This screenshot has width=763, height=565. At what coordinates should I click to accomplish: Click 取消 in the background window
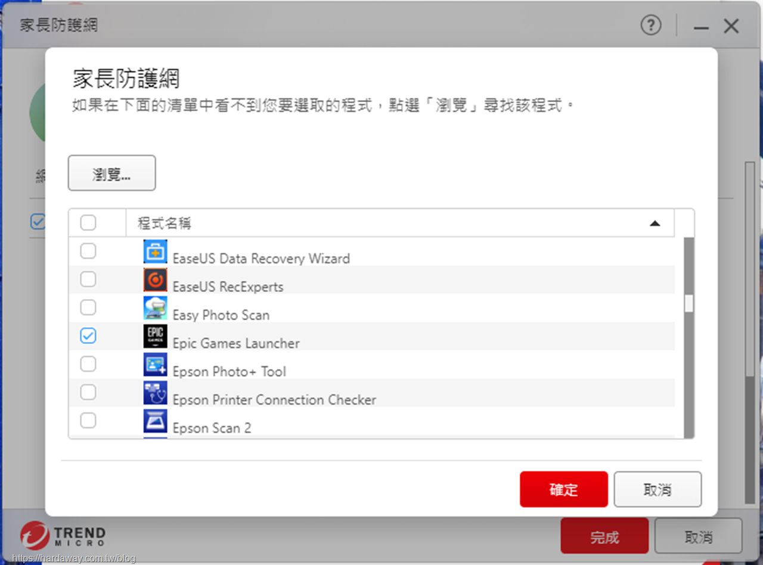coord(699,536)
